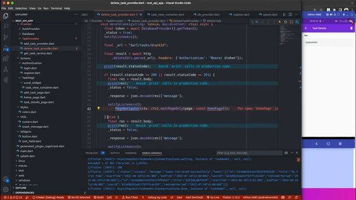
Task: Open the Run and Debug view
Action: pos(6,48)
